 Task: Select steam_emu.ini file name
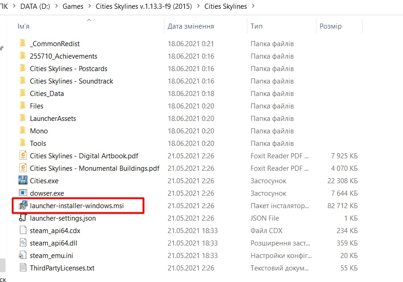52,256
